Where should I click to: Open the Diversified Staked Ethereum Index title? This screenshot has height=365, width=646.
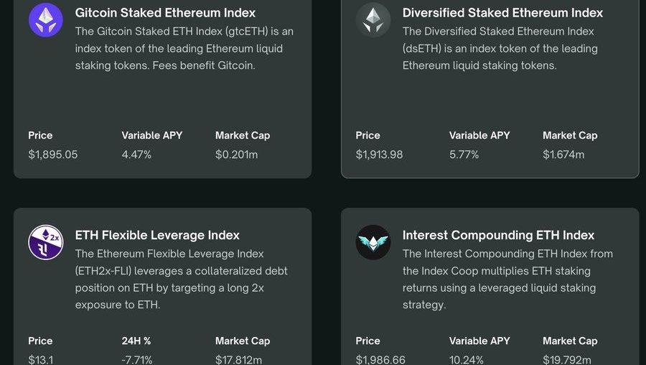tap(502, 13)
